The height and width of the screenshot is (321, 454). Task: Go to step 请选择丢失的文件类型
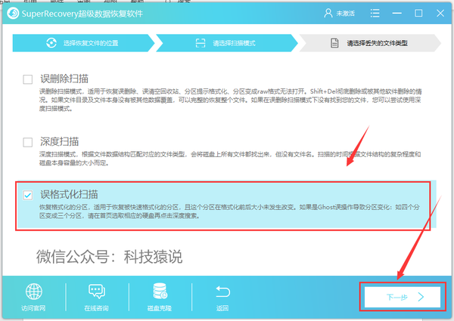pyautogui.click(x=370, y=43)
